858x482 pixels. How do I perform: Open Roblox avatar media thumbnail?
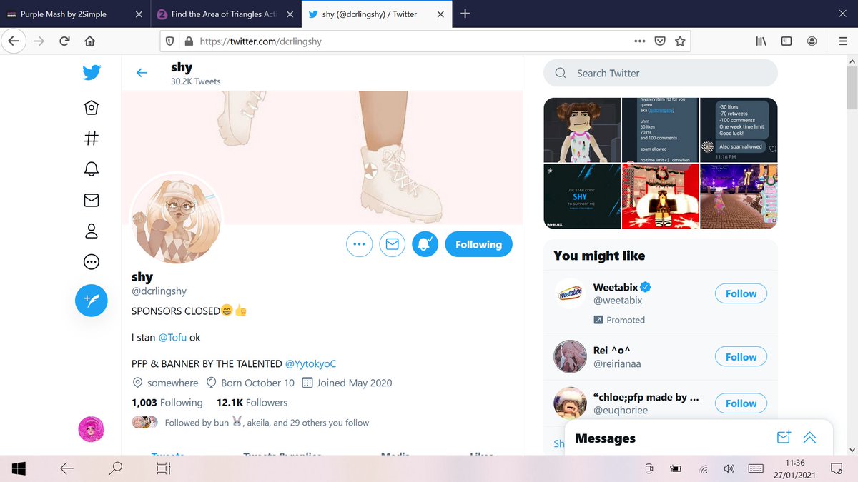point(581,130)
